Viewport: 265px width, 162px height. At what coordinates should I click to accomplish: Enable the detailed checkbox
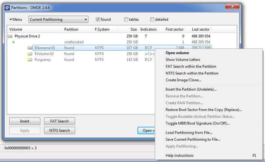152,19
